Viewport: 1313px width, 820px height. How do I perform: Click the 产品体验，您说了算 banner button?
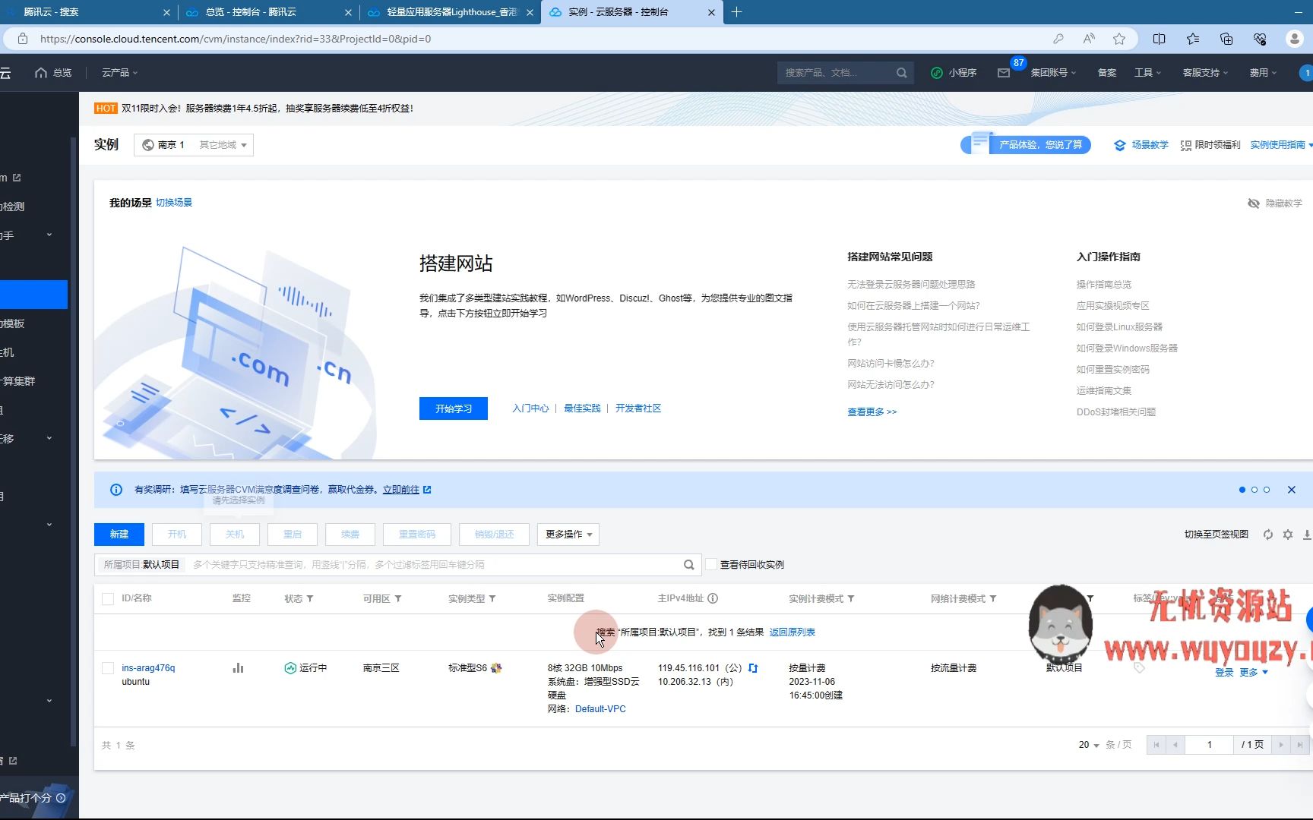pyautogui.click(x=1026, y=145)
